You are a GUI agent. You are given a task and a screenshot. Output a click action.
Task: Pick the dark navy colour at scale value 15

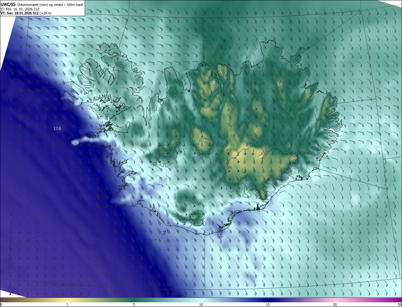point(268,300)
